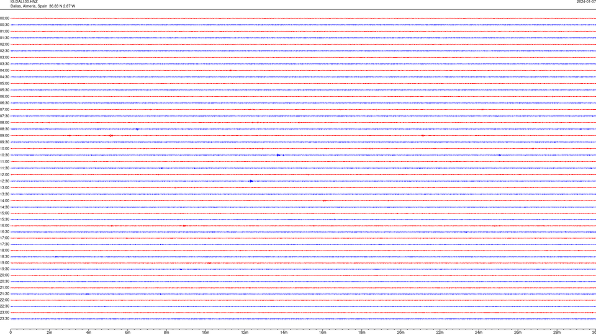Click the 18m axis tick label
The height and width of the screenshot is (335, 596).
point(362,333)
